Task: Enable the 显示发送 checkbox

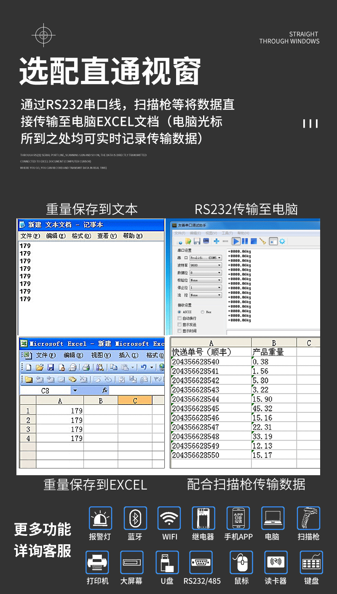Action: (179, 324)
